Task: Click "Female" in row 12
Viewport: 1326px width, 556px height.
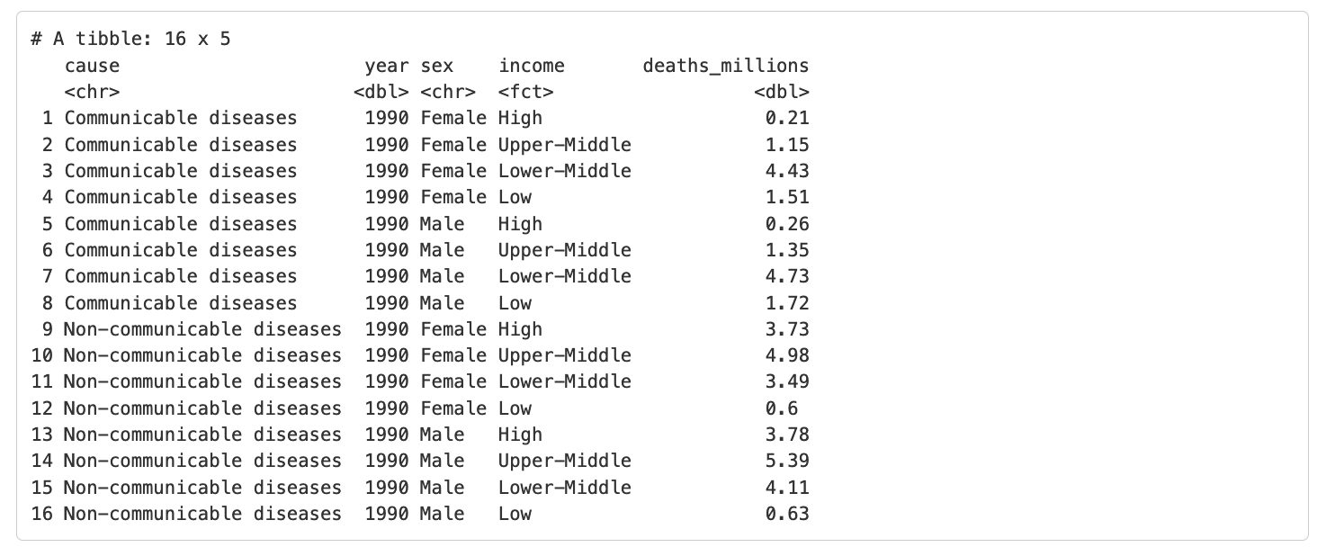Action: pyautogui.click(x=453, y=408)
